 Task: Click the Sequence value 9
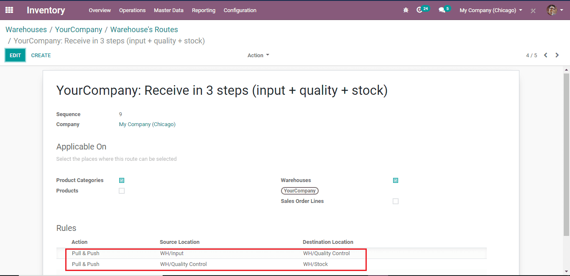[120, 114]
